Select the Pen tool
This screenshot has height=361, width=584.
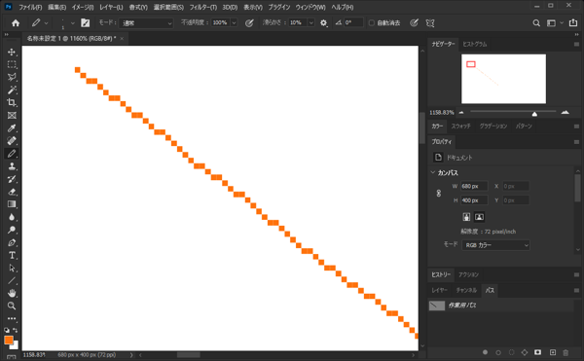tap(12, 242)
